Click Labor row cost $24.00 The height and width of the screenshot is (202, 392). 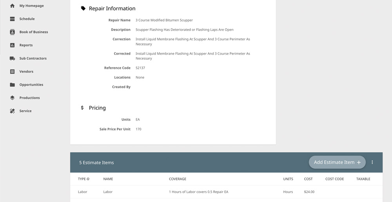point(309,192)
